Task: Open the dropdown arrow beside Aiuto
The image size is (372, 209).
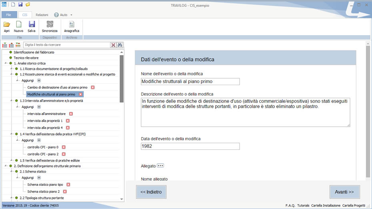Action: tap(71, 15)
